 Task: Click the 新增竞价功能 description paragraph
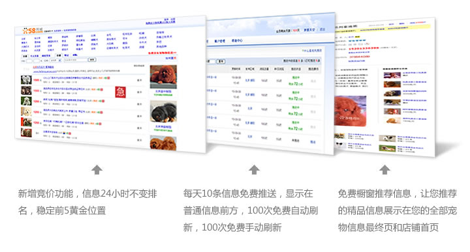[87, 202]
